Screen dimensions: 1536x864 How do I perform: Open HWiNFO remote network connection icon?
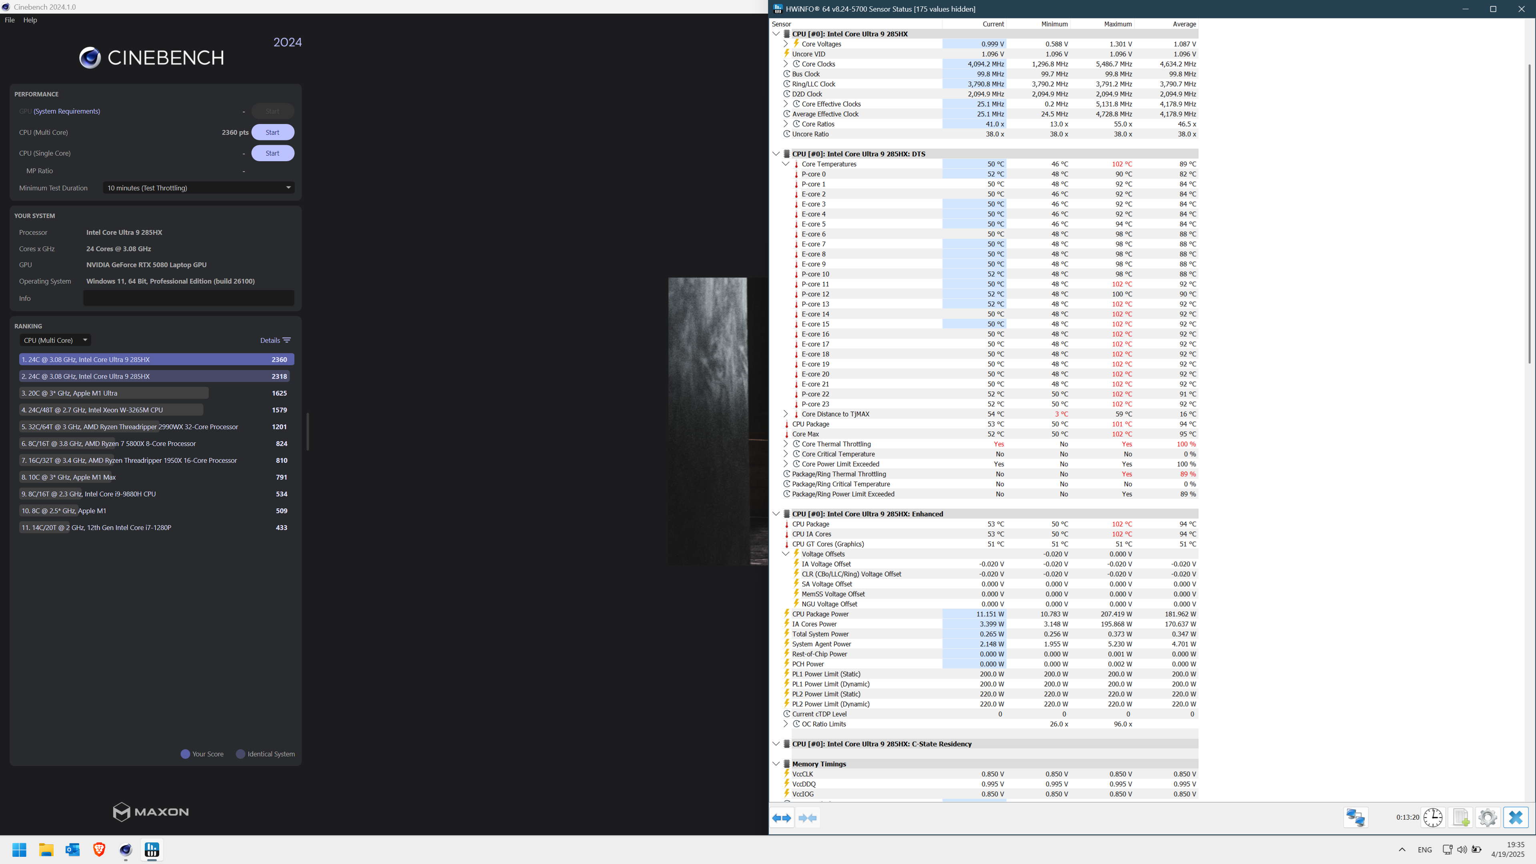[x=1355, y=818]
